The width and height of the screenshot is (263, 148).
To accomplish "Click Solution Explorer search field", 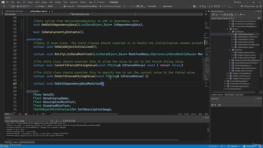I will point(234,18).
